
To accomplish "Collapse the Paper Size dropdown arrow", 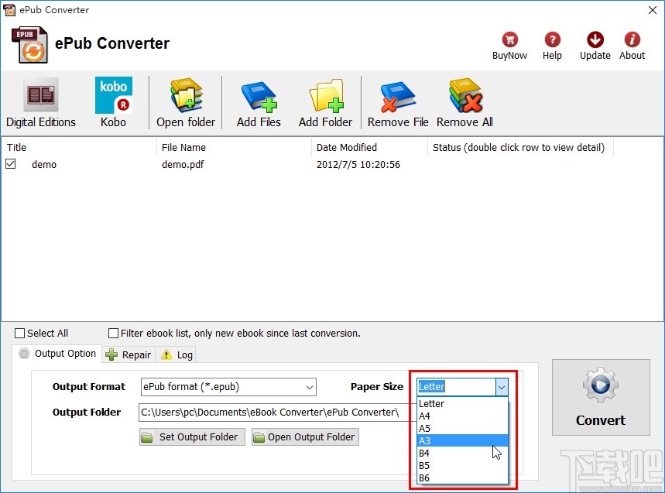I will tap(502, 387).
